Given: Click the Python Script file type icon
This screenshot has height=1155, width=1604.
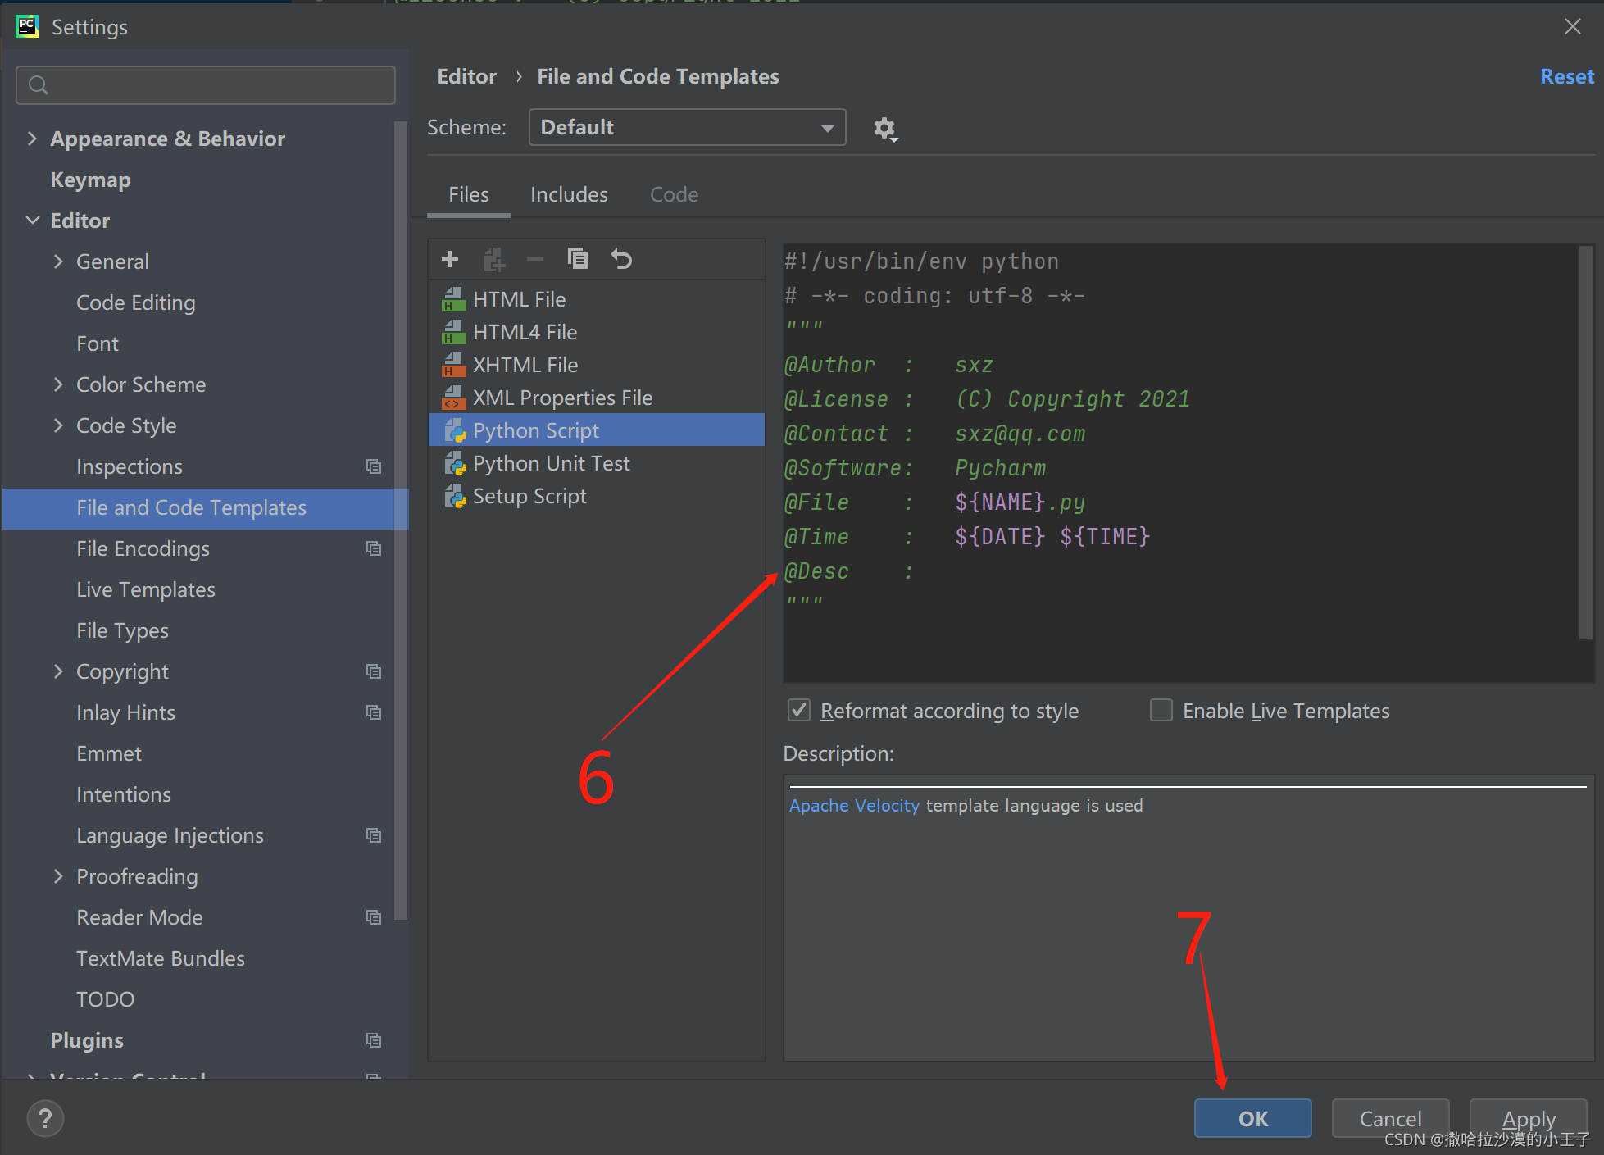Looking at the screenshot, I should tap(455, 429).
